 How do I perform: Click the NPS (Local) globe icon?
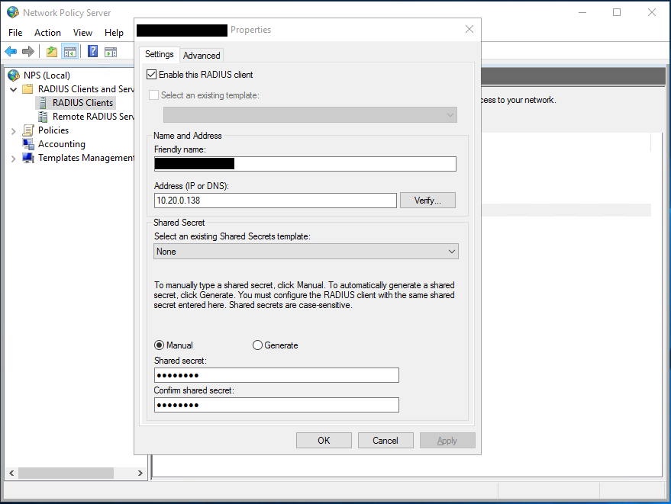tap(13, 75)
